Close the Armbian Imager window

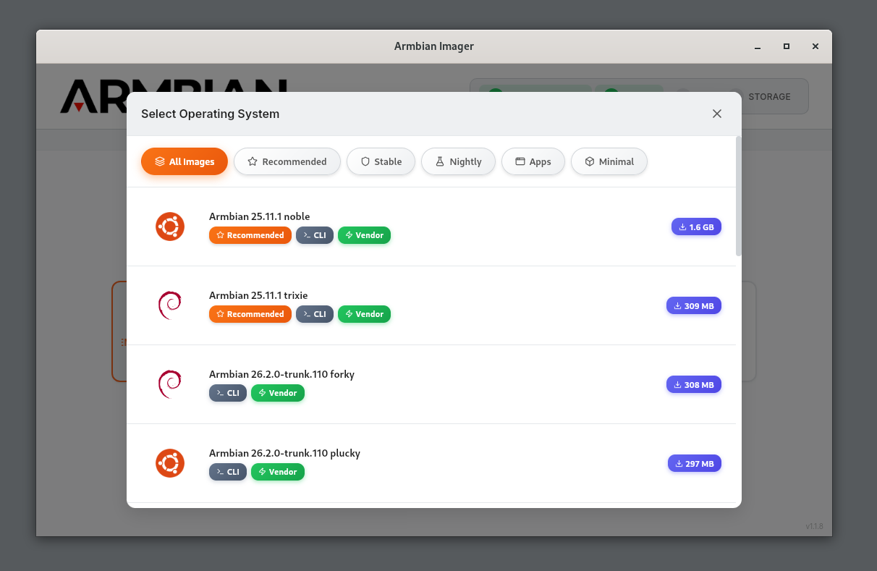[x=815, y=46]
